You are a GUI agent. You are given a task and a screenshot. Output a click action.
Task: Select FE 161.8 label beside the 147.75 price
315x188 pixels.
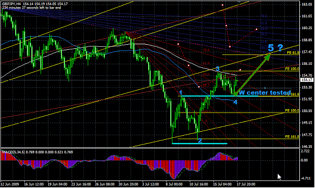[292, 137]
